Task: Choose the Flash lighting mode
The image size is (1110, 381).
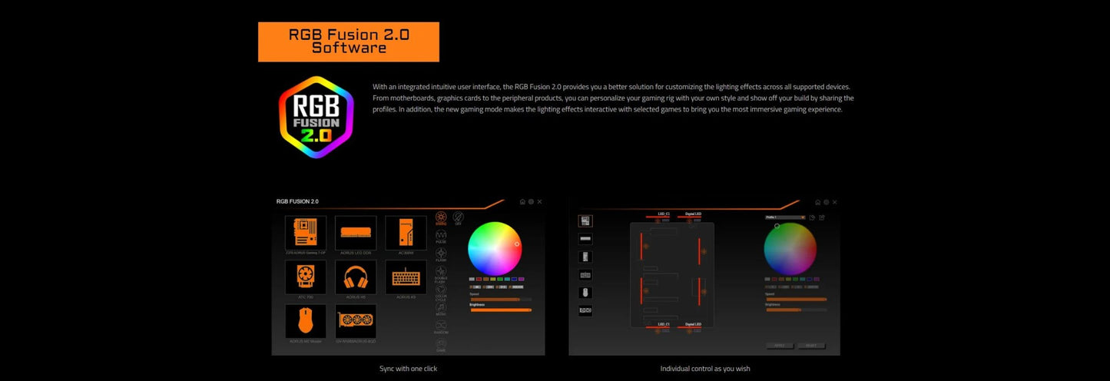Action: (x=441, y=255)
